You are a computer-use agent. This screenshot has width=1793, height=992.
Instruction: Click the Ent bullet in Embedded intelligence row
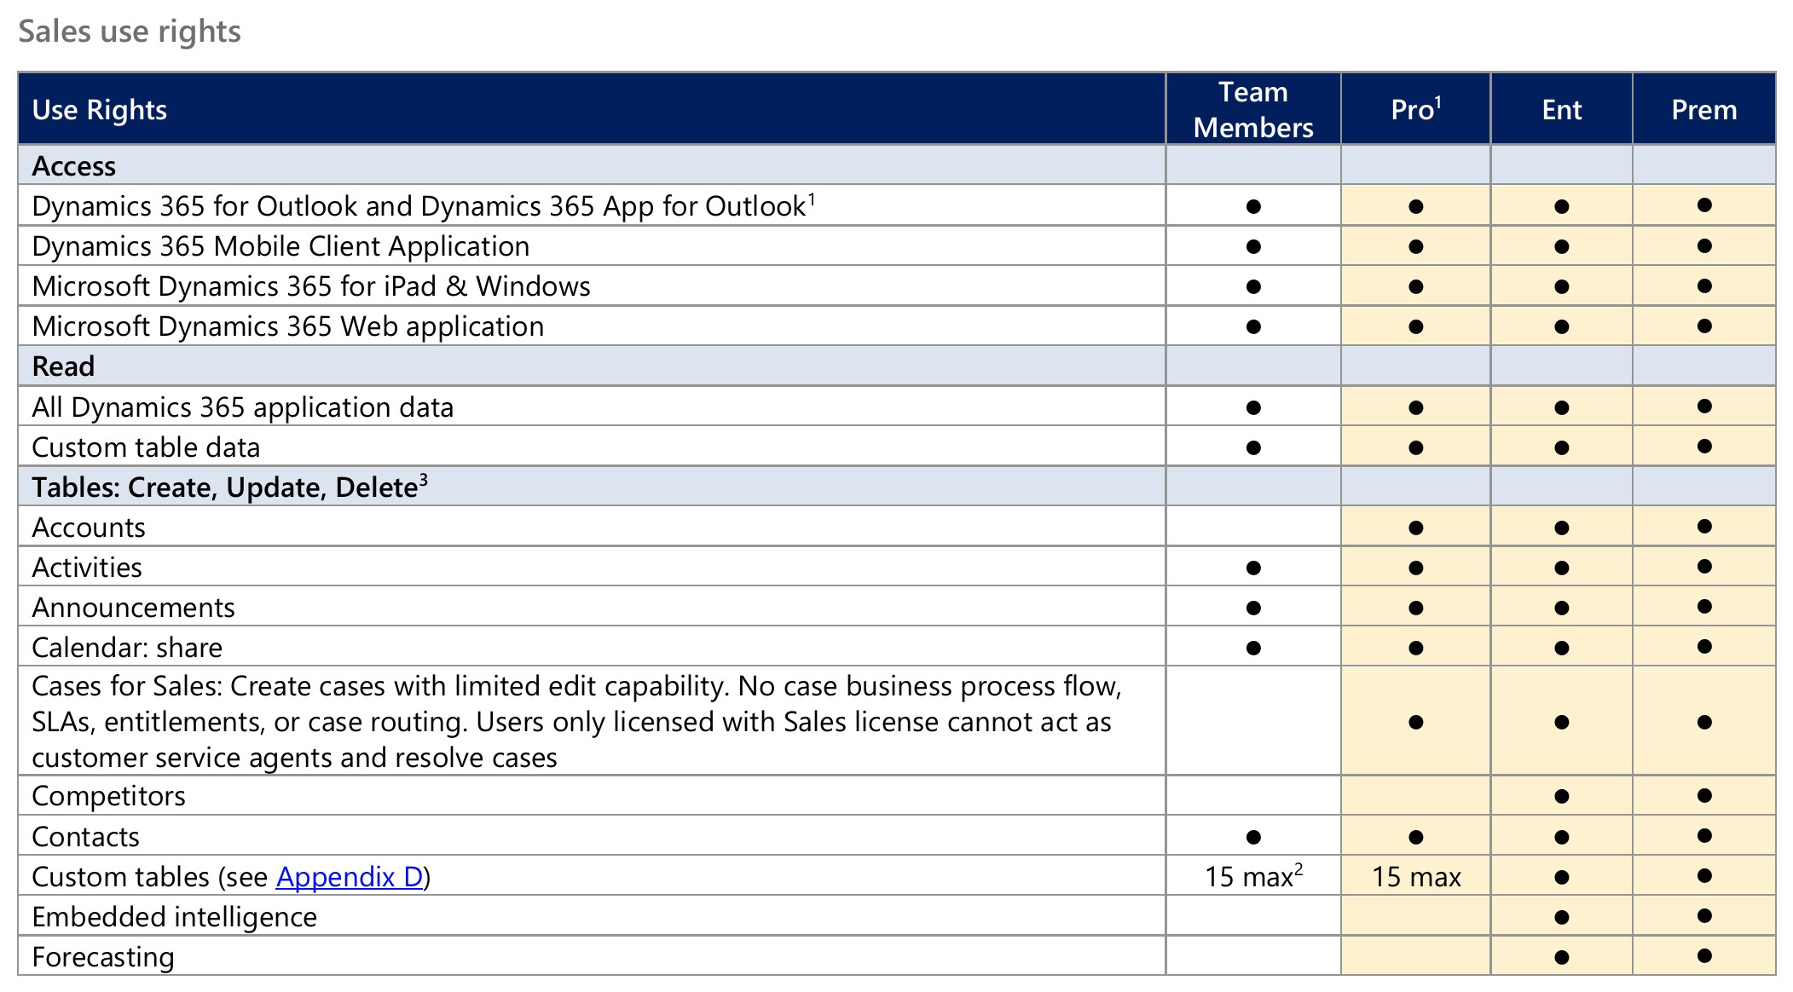point(1561,917)
